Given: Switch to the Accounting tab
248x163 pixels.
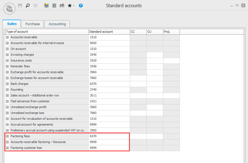Looking at the screenshot, I should [57, 24].
